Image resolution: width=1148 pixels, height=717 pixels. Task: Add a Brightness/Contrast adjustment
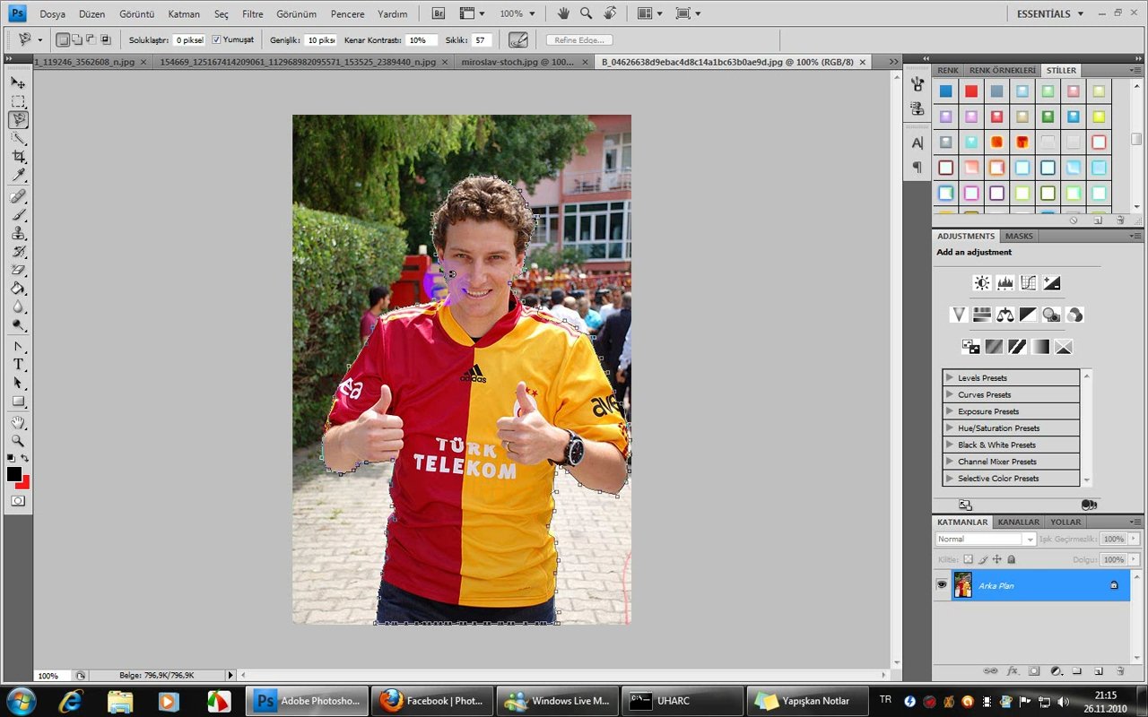click(x=982, y=283)
